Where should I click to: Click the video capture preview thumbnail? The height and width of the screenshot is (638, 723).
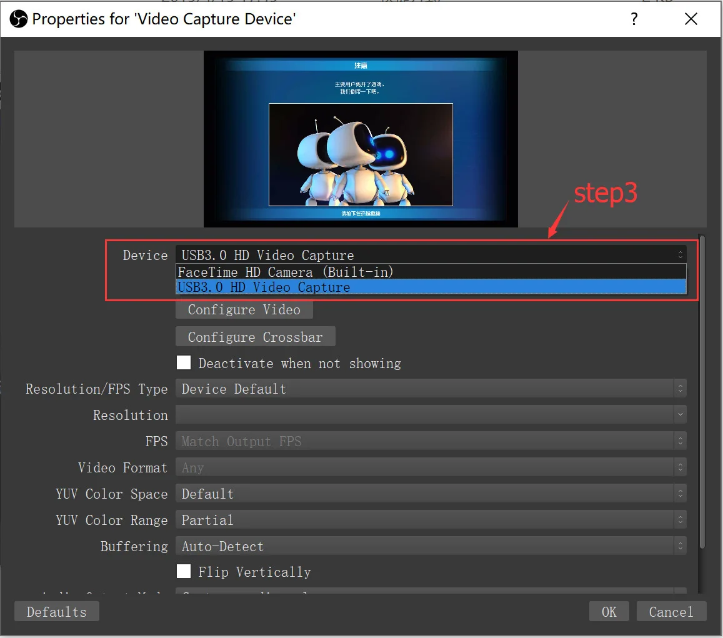(361, 139)
